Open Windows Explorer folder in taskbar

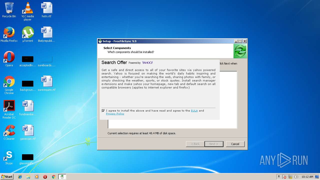click(28, 177)
